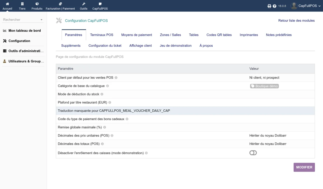Switch to the Jeu de démonstration tab
The image size is (323, 189).
176,46
